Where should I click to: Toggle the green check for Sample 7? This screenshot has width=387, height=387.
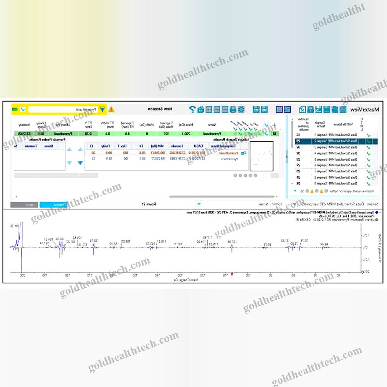coord(368,171)
